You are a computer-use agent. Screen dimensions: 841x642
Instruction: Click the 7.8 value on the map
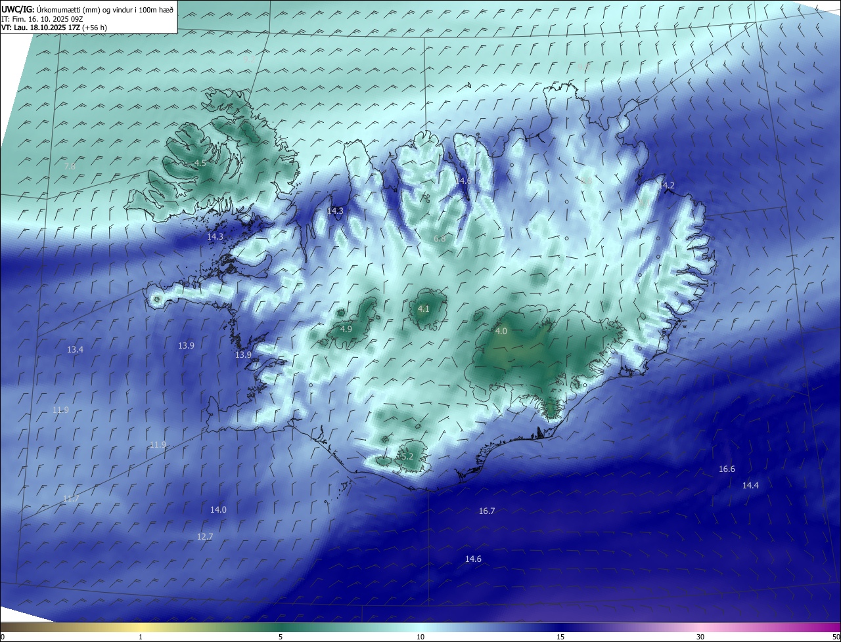point(69,167)
